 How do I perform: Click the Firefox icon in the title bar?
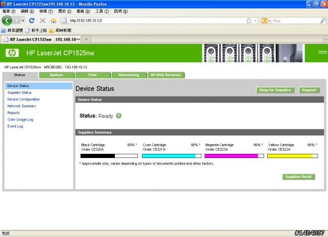click(3, 4)
